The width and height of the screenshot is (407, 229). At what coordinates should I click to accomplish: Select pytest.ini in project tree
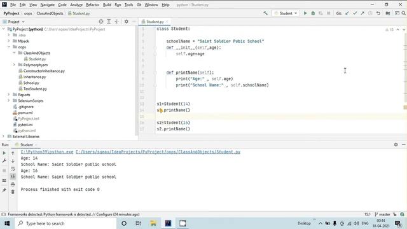click(25, 125)
